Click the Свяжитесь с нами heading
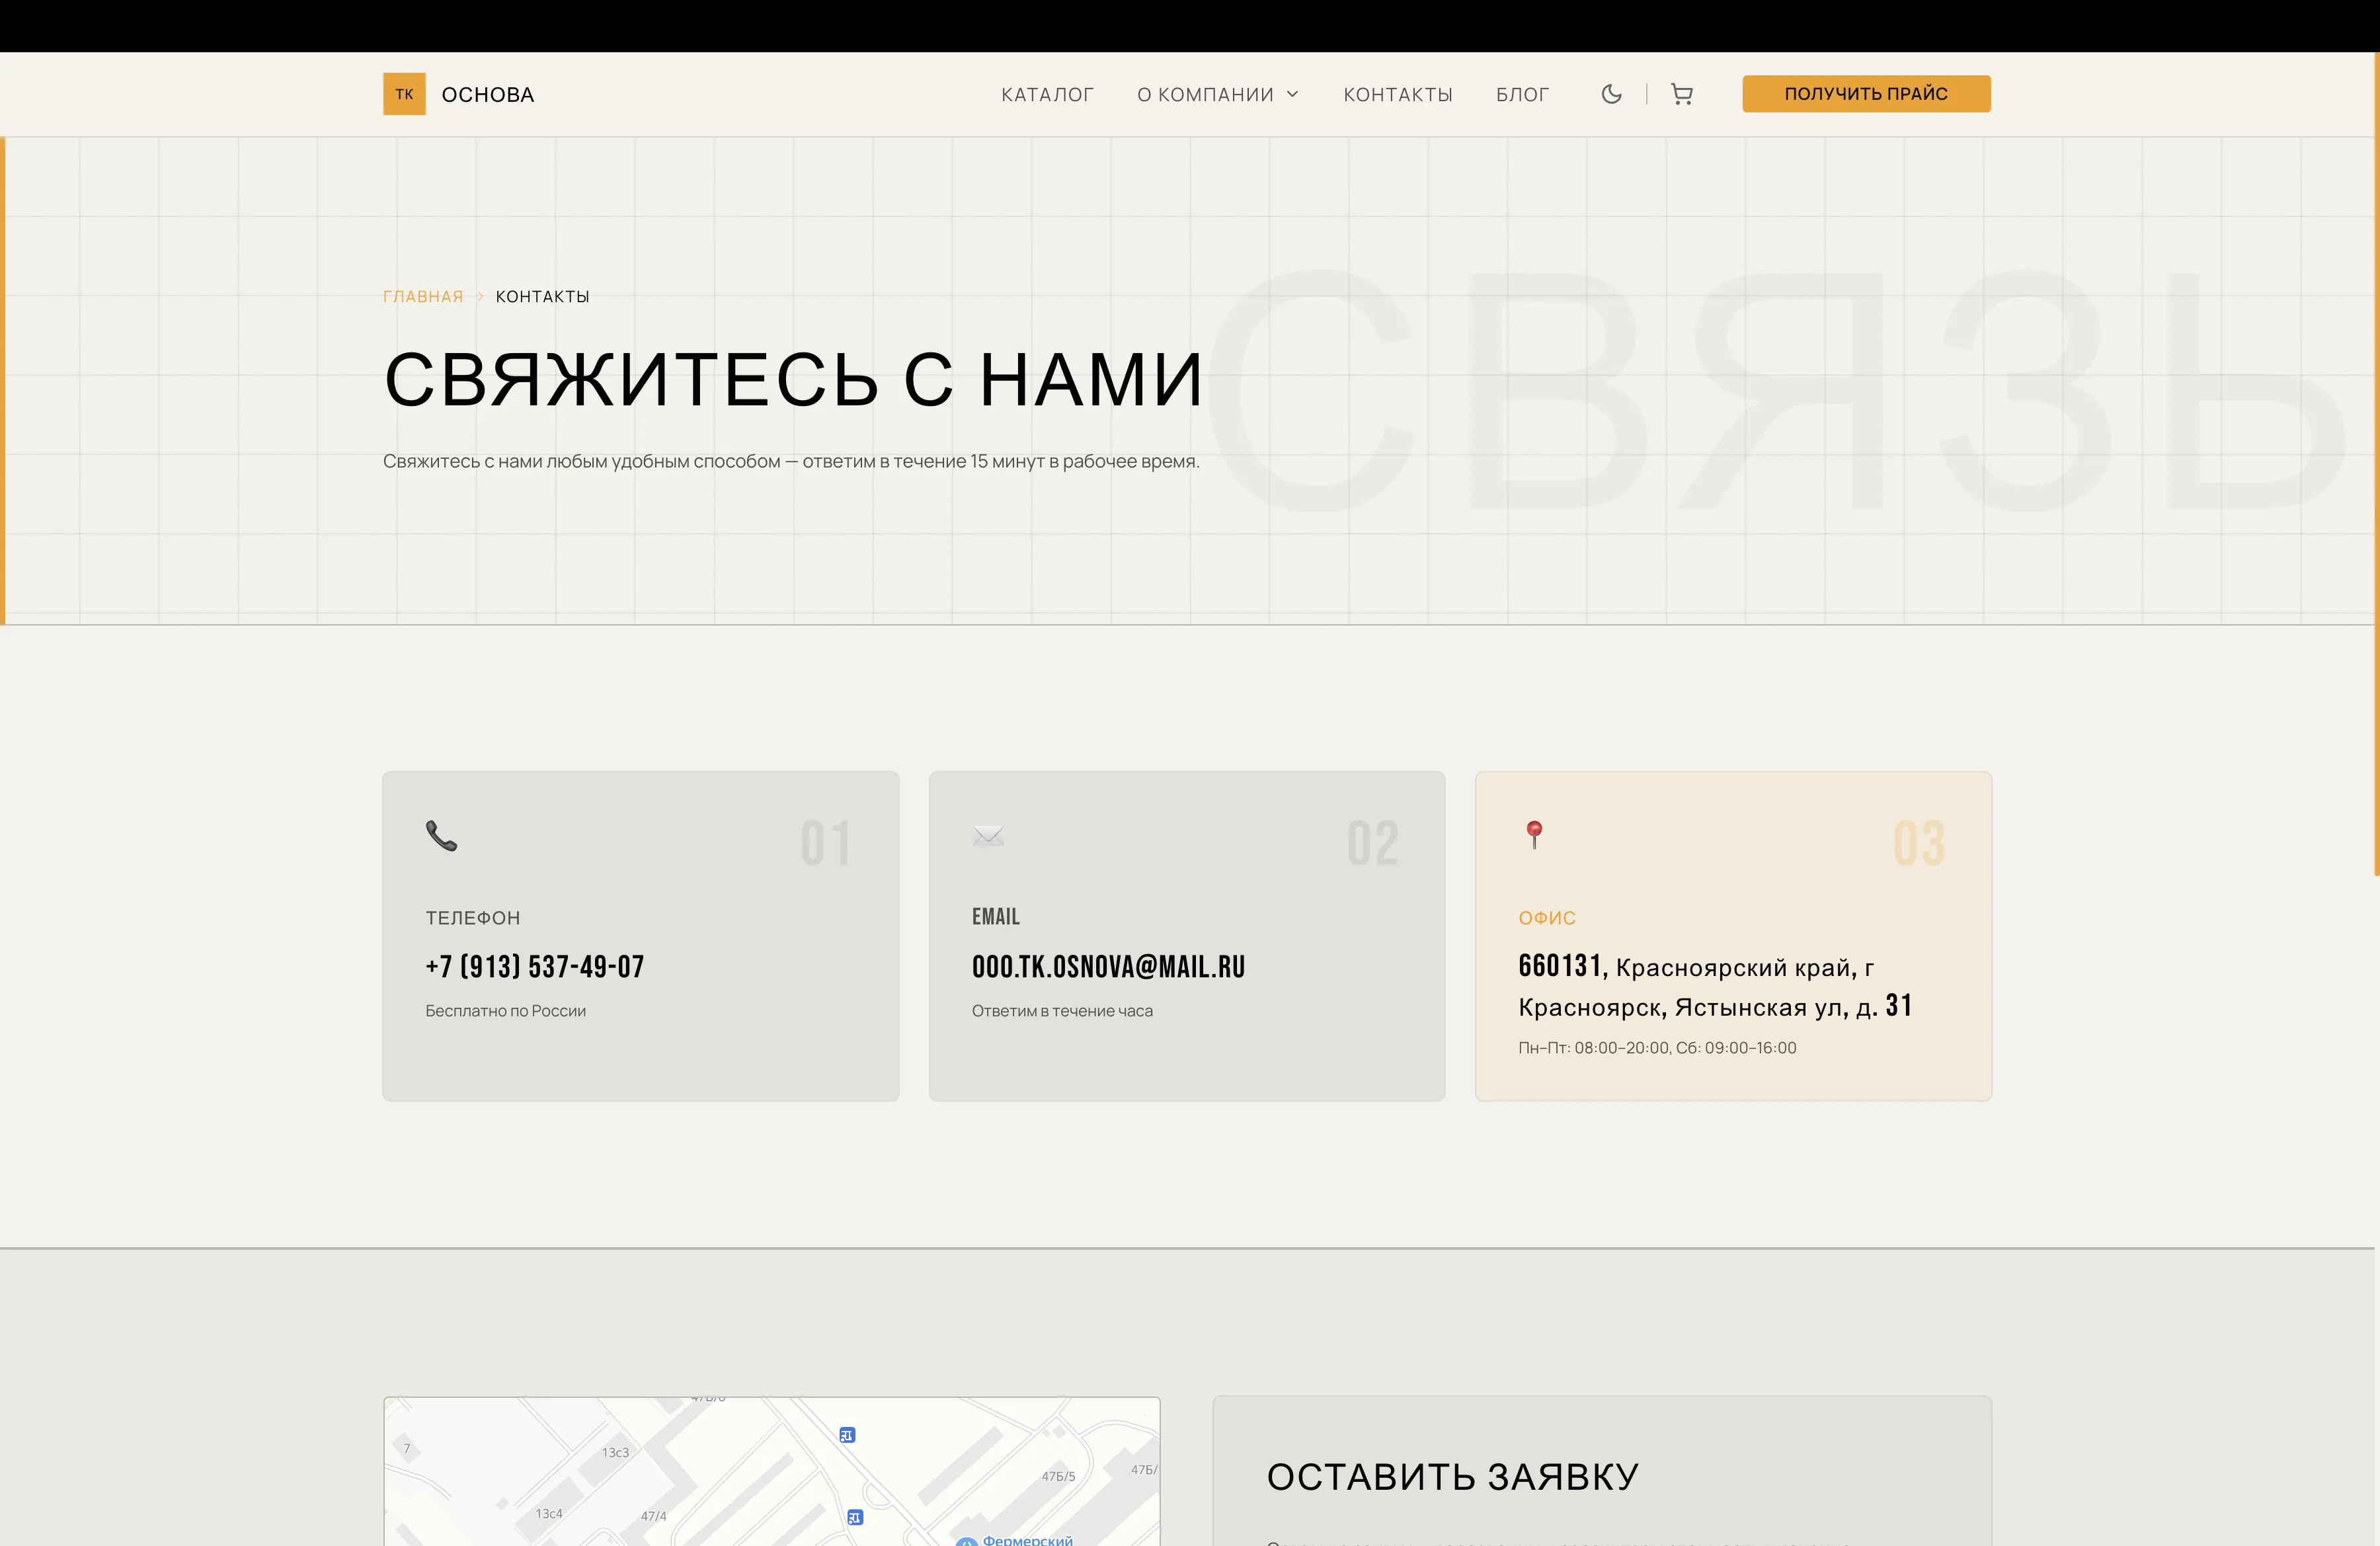 [x=793, y=380]
